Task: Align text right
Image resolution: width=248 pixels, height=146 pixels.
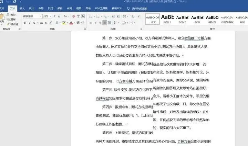Action: point(100,23)
